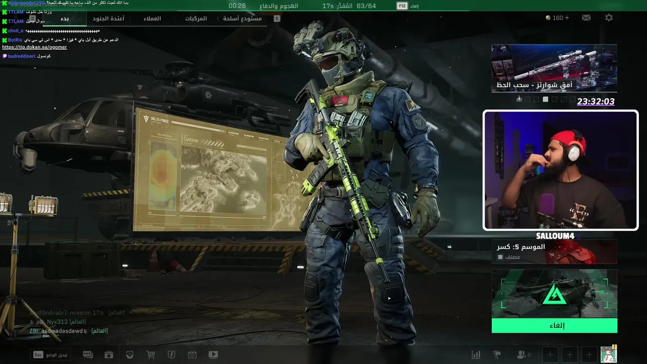Click the matchmaking timer 00:26
Viewport: 647px width, 364px height.
[x=237, y=6]
